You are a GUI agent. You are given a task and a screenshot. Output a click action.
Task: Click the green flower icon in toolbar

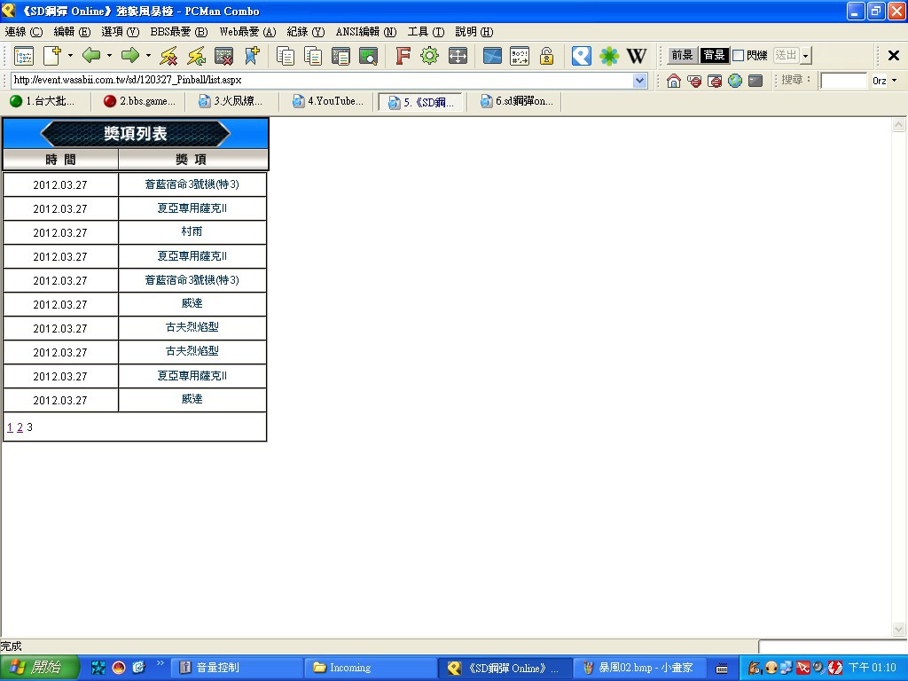609,56
